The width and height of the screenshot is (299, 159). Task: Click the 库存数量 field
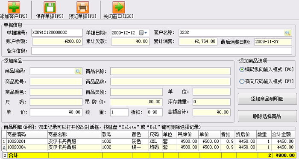(211, 102)
